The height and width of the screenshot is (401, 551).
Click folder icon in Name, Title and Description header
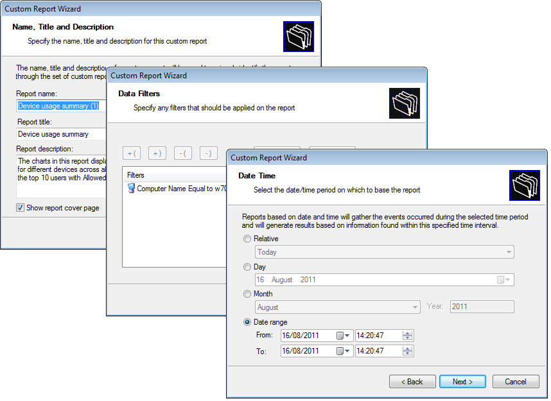tap(299, 37)
